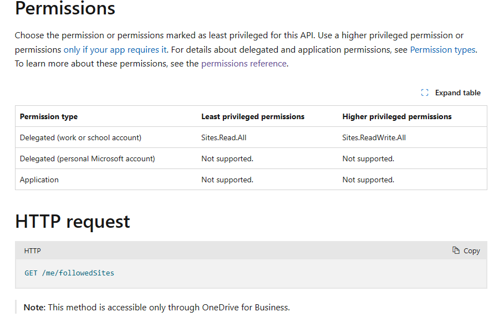
Task: Select Sites.ReadWrite.All table cell
Action: [374, 137]
